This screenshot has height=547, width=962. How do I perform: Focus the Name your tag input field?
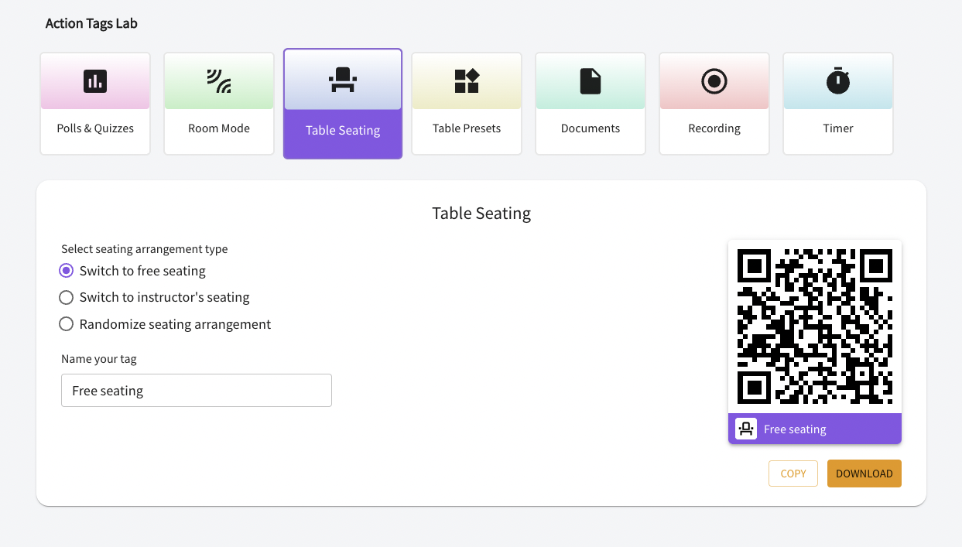point(197,391)
